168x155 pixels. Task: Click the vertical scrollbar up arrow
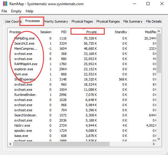click(x=159, y=31)
